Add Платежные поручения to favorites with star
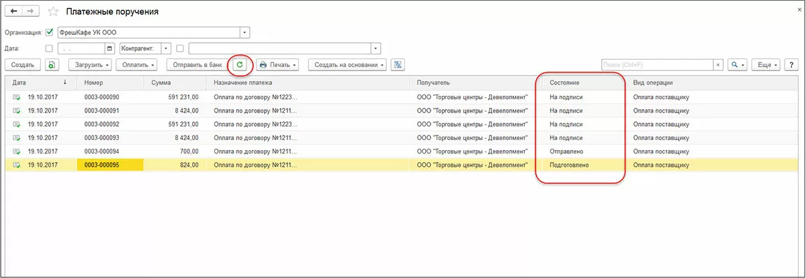Image resolution: width=806 pixels, height=278 pixels. point(53,12)
